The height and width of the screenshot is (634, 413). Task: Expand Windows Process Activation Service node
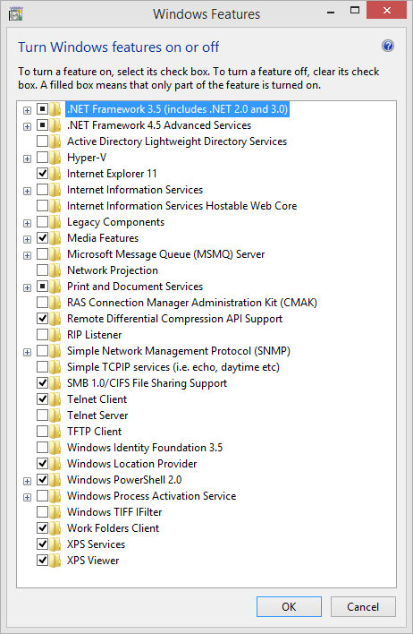[27, 497]
